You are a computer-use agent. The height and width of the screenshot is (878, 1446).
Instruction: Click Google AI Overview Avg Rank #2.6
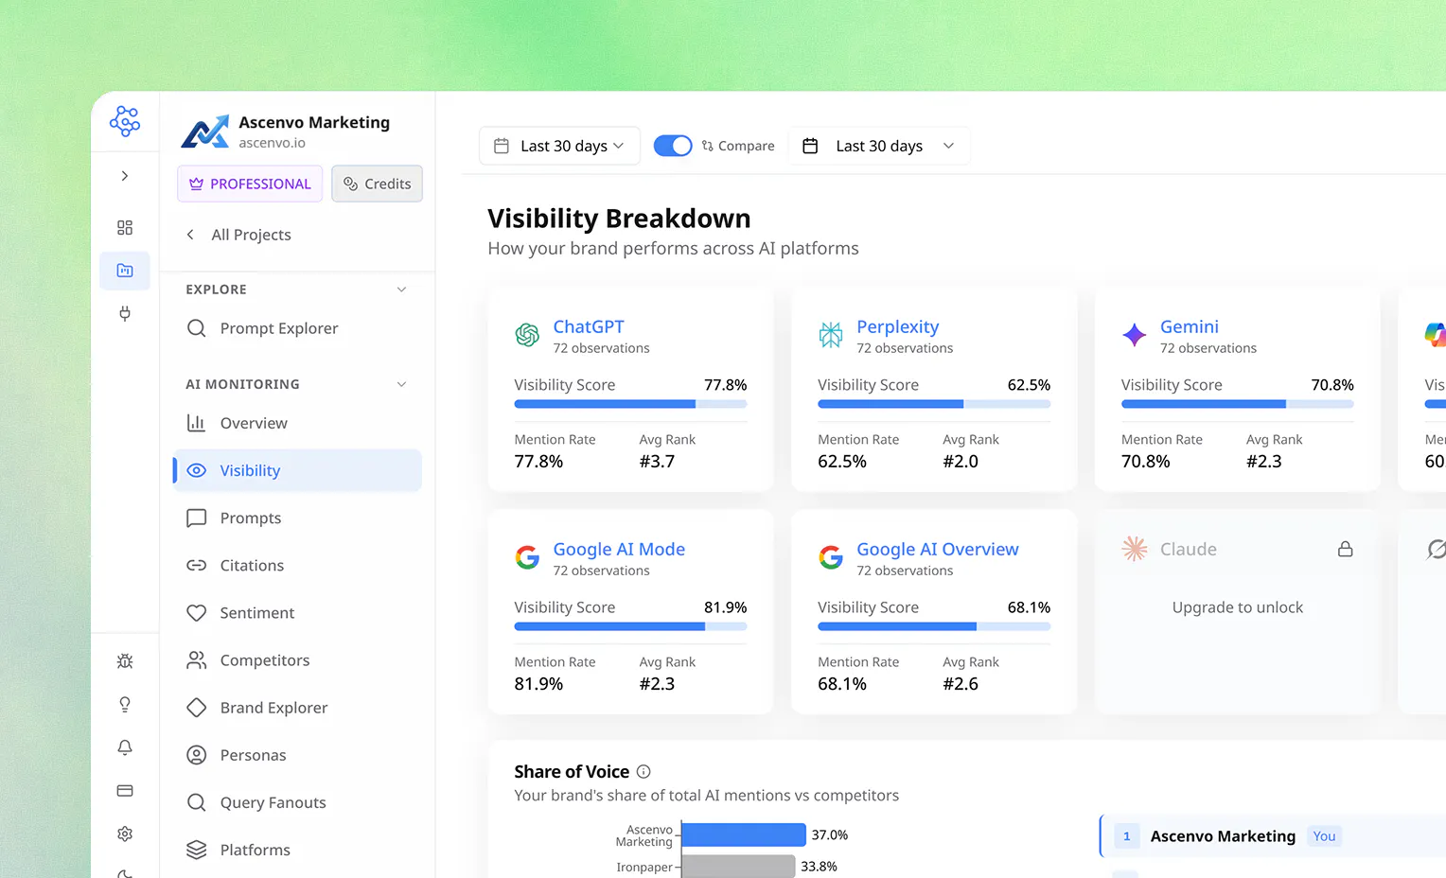pyautogui.click(x=961, y=684)
